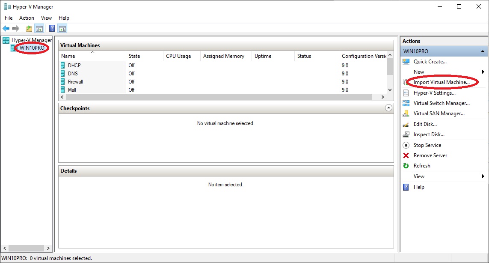Click the Back arrow toolbar icon
Screen dimensions: 489x263
(6, 29)
